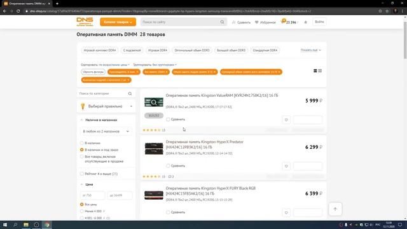Open Kingston HyperX FURY Black RGB link
Screen dimensions: 407x229
(x=210, y=191)
